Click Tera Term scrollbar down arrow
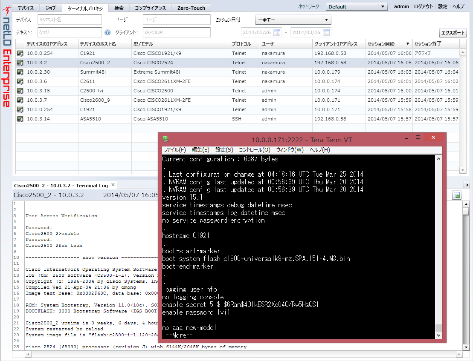The height and width of the screenshot is (361, 473). pyautogui.click(x=438, y=335)
